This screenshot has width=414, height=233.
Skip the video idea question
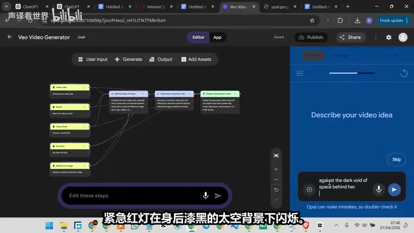pos(397,159)
